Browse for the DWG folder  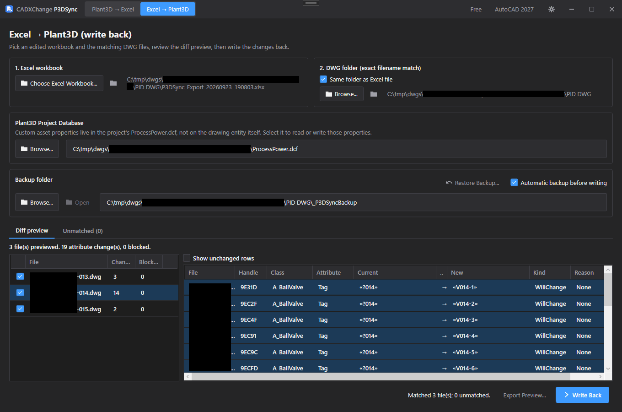[x=342, y=94]
